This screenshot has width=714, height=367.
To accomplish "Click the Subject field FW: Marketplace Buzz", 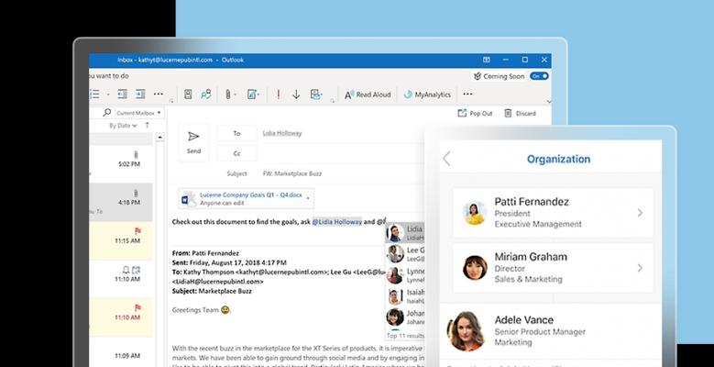I will 292,173.
